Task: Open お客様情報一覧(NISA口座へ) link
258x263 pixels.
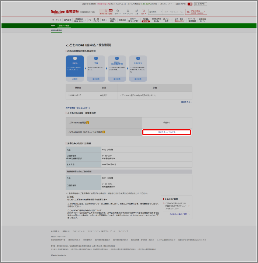Action: (78, 108)
